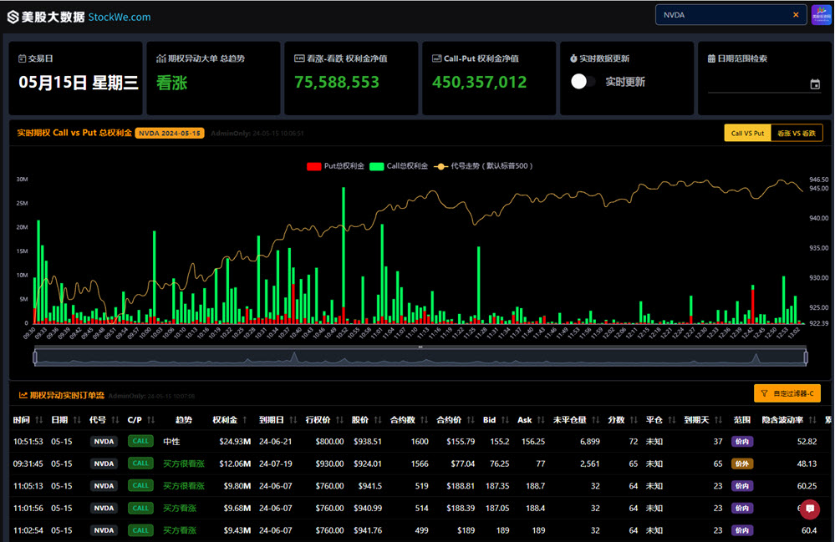The image size is (835, 542).
Task: Sort by 代号 using its sort arrows
Action: click(115, 420)
